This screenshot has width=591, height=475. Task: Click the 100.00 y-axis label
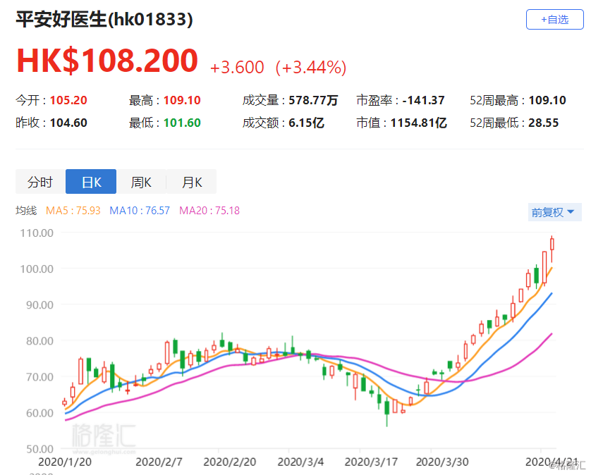click(37, 269)
